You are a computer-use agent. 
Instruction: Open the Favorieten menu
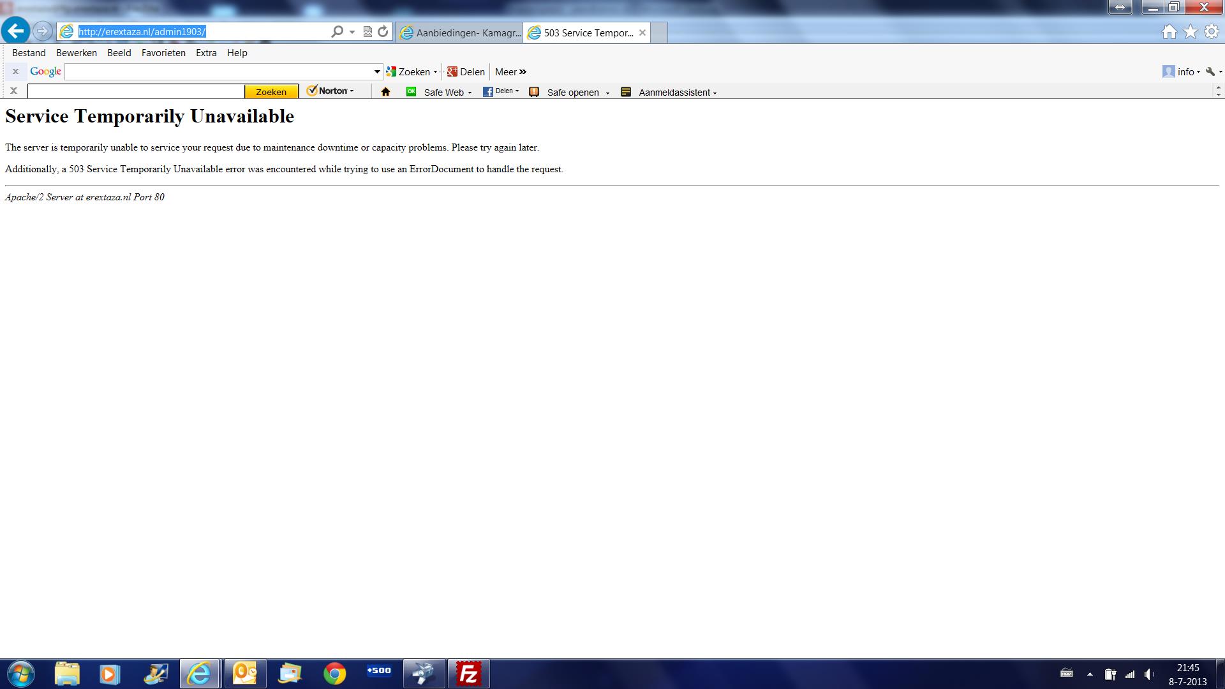[x=163, y=53]
